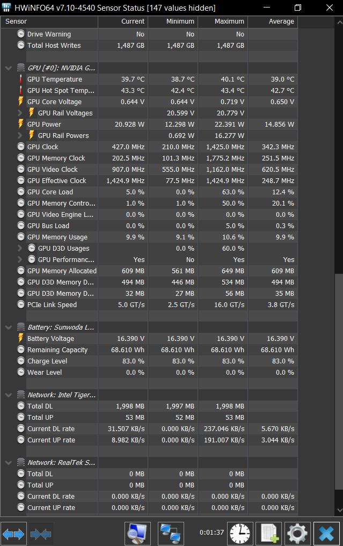This screenshot has width=343, height=546.
Task: Collapse the Network: Intel Tiger group
Action: coord(9,395)
